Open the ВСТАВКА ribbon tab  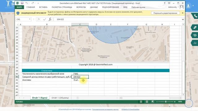point(43,7)
